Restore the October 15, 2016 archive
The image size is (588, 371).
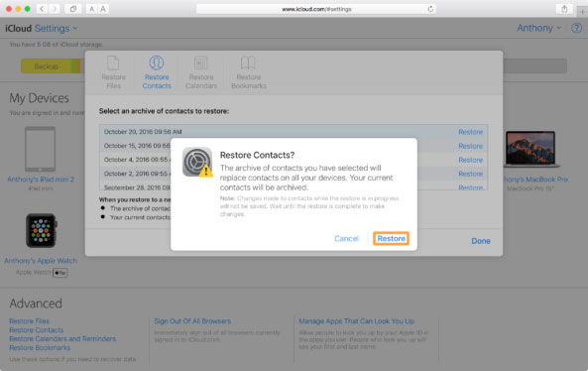point(470,146)
